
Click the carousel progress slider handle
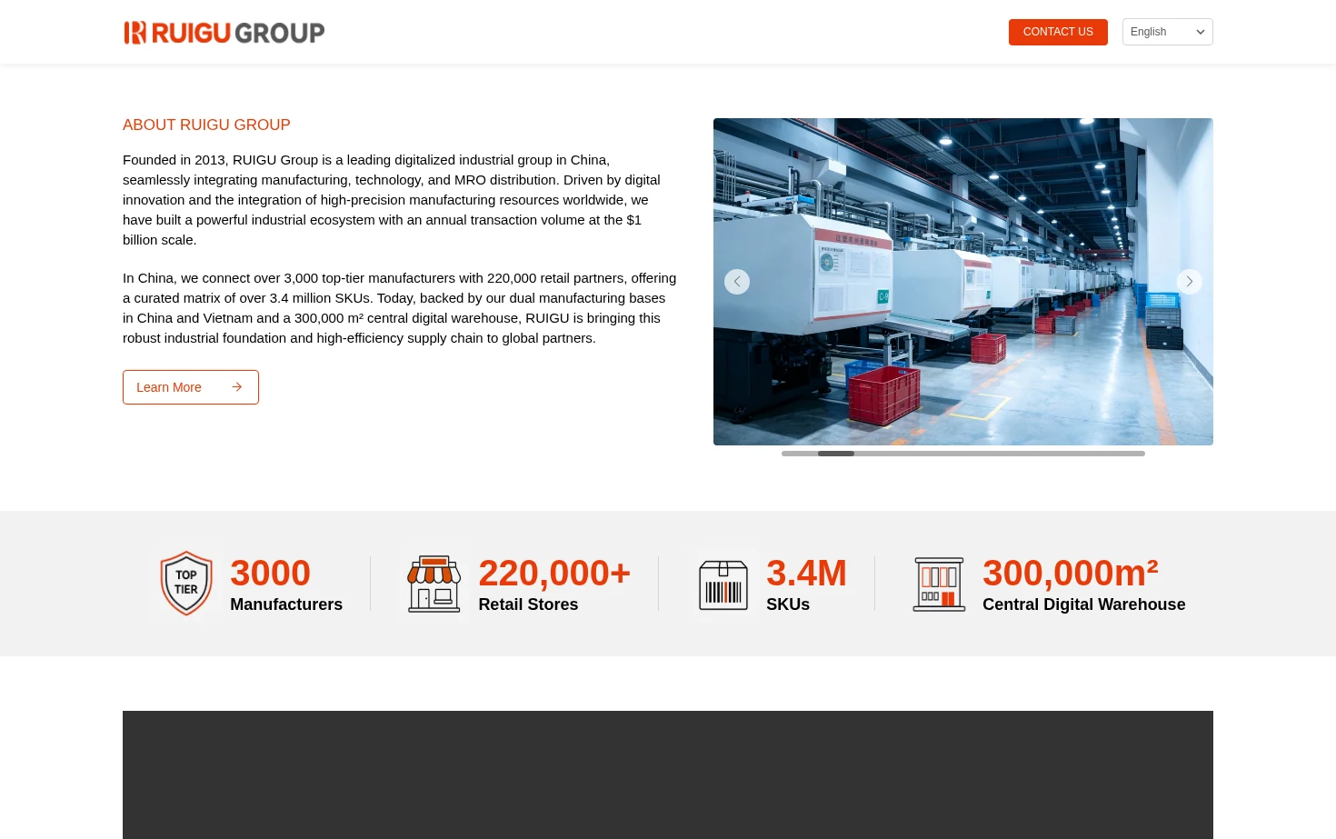[836, 454]
